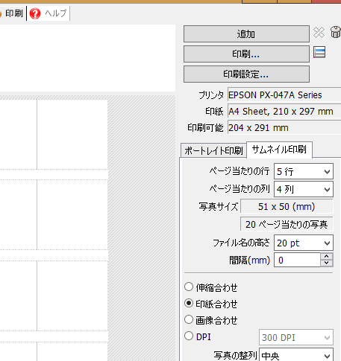Screen dimensions: 341x361
Task: Open 印刷設定... print setup button
Action: (x=246, y=74)
